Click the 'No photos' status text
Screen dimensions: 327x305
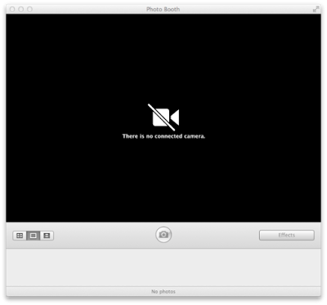(x=163, y=291)
